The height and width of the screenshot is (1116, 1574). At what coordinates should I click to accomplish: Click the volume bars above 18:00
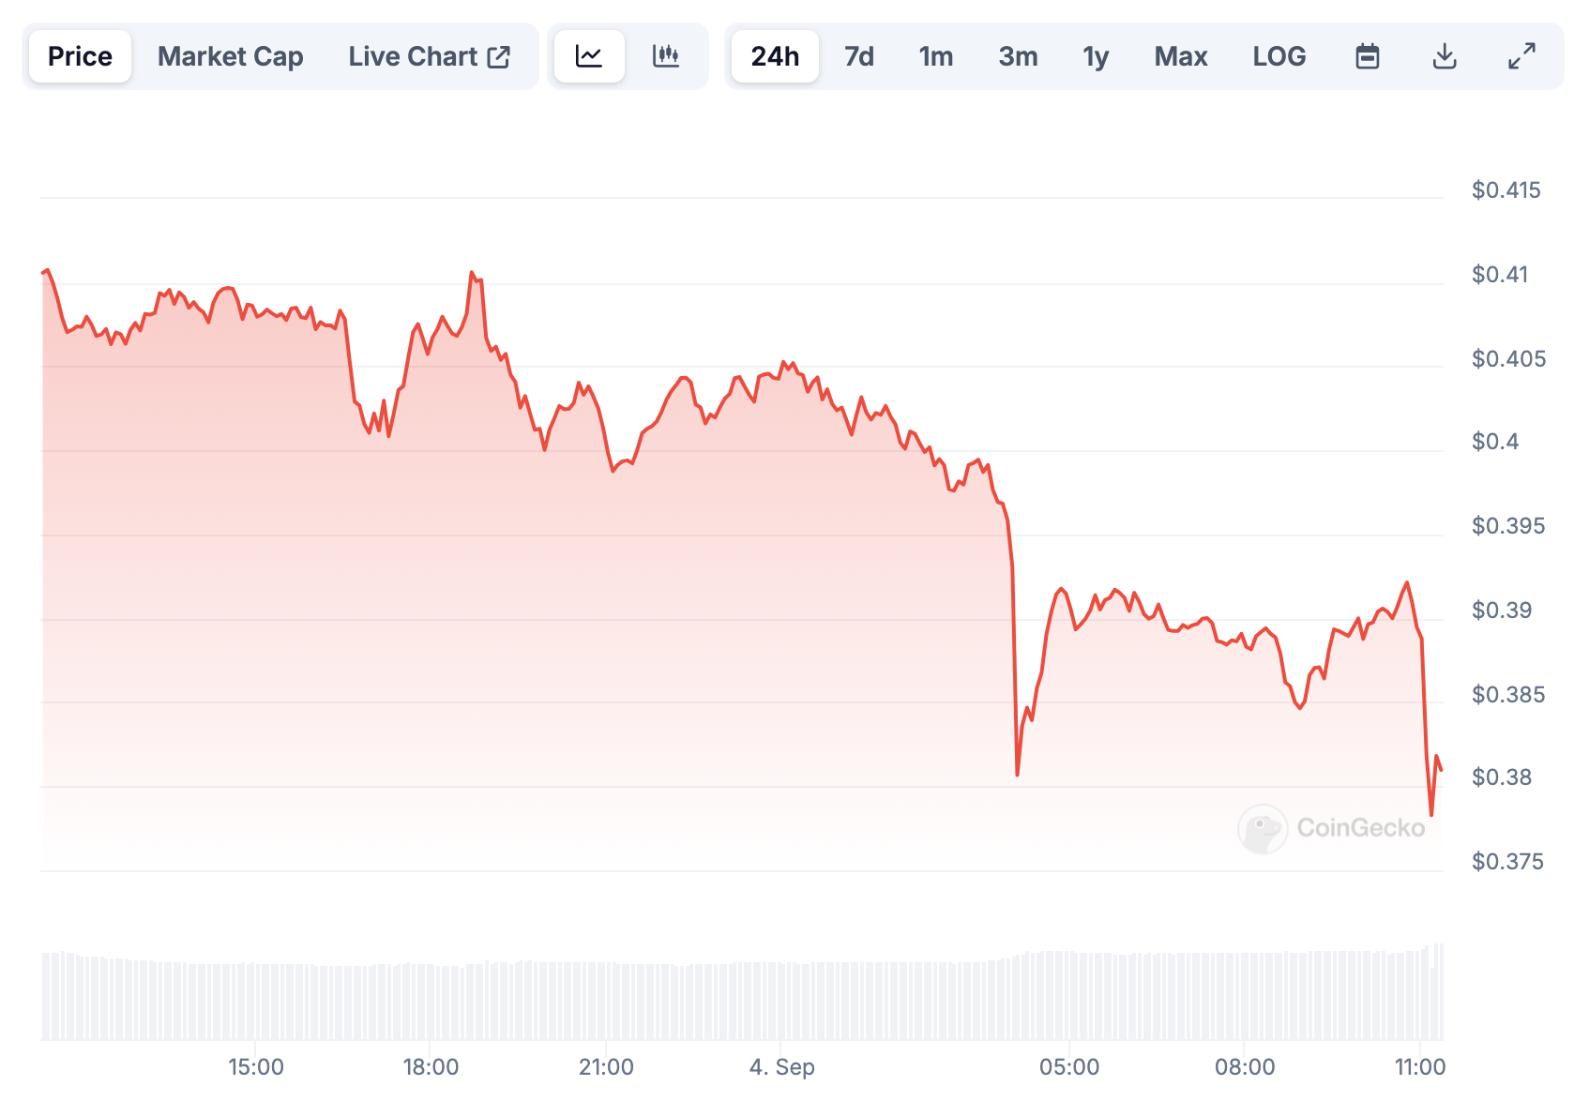[431, 1002]
